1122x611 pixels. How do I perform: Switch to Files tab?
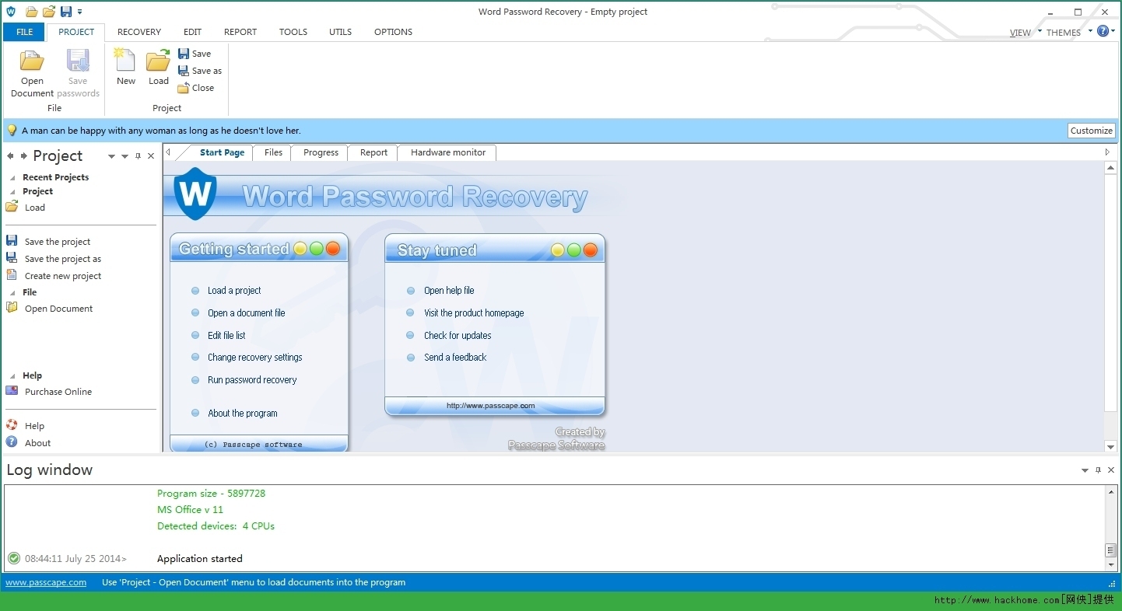click(273, 152)
